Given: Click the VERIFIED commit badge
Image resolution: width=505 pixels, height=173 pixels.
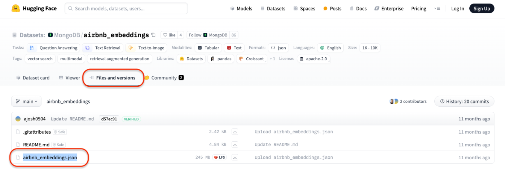Looking at the screenshot, I should pos(131,119).
